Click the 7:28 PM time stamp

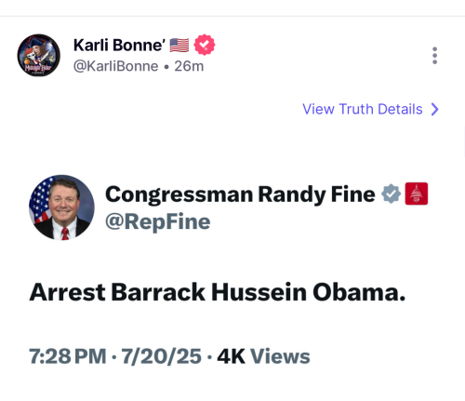68,356
